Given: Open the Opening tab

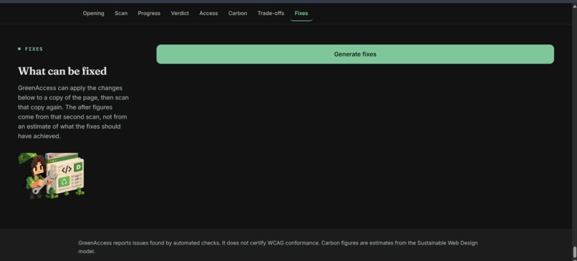Looking at the screenshot, I should [93, 14].
